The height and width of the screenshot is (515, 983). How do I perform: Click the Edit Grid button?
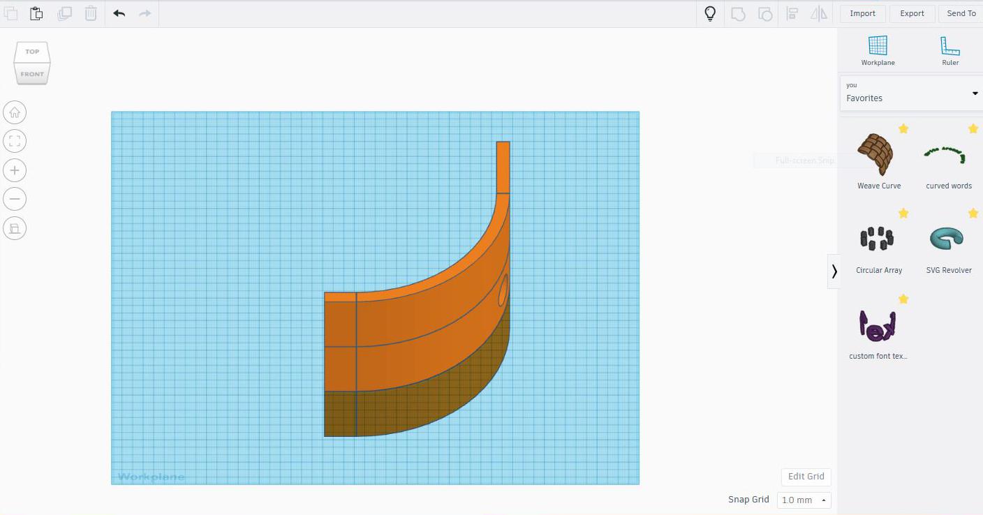(x=806, y=477)
